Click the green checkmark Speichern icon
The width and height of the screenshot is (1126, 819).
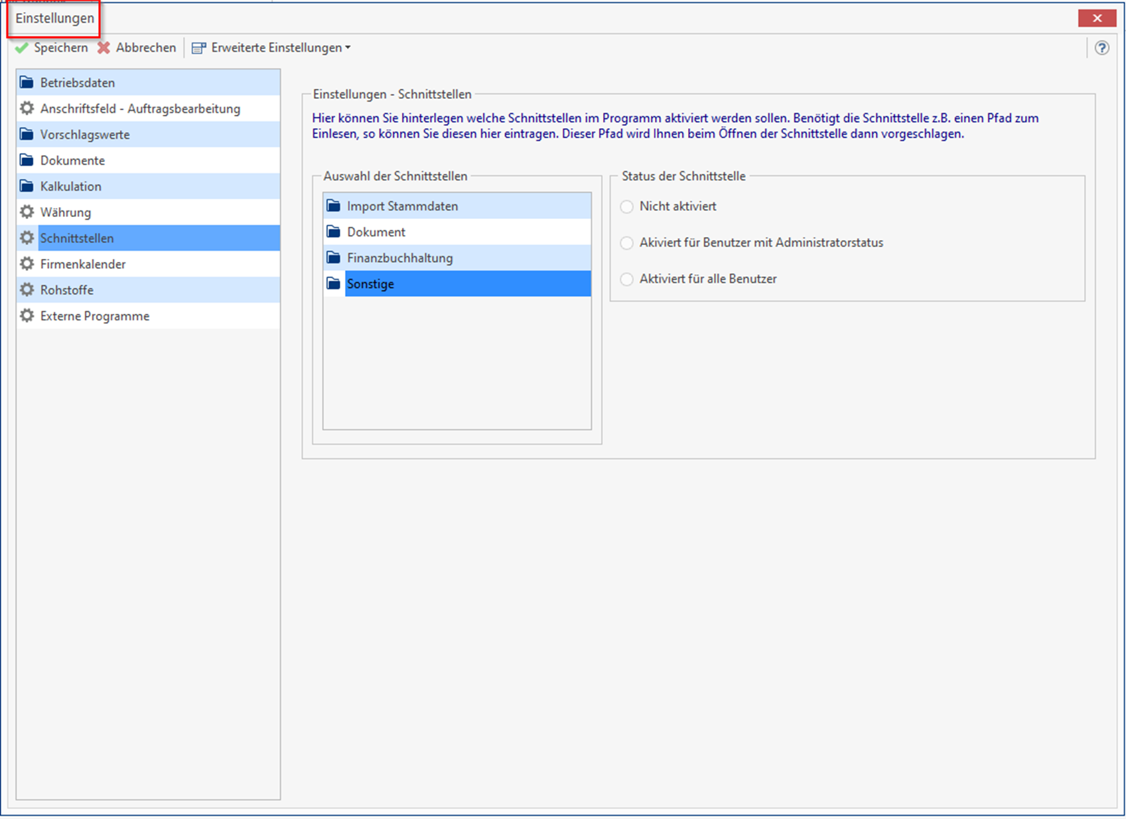22,48
